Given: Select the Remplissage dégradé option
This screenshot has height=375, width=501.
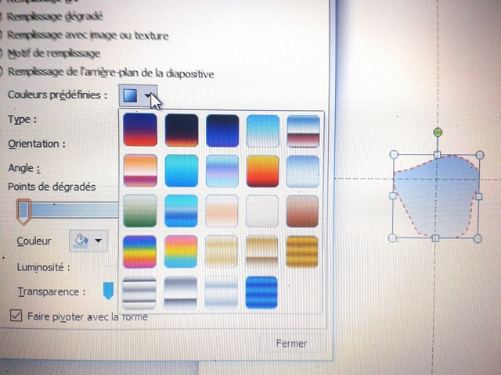Looking at the screenshot, I should (x=53, y=16).
